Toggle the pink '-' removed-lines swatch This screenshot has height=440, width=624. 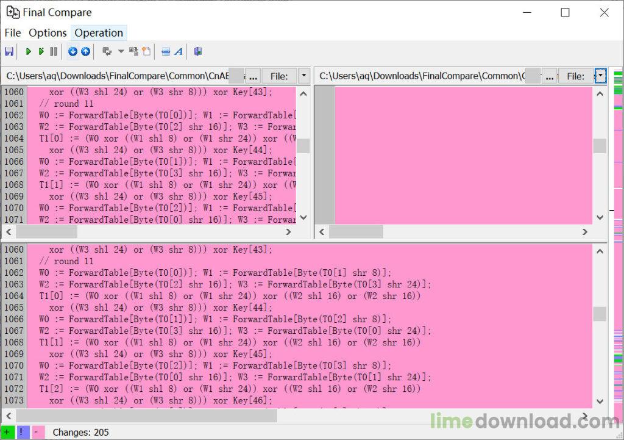(37, 432)
